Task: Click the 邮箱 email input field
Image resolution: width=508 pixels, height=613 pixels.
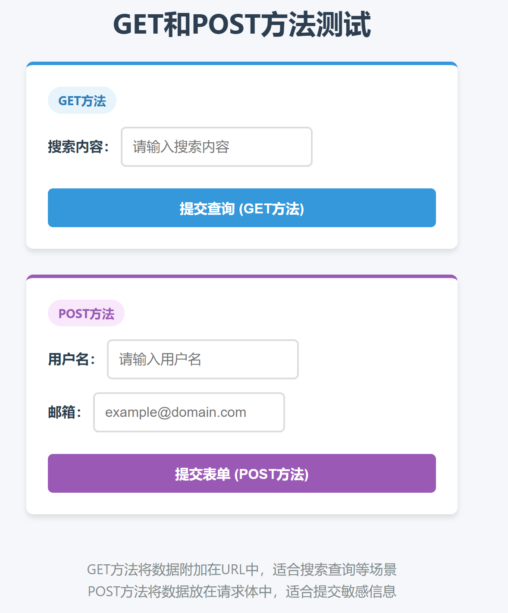Action: pos(189,412)
